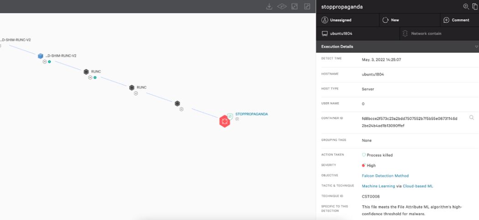Collapse the second RUNC node with minus button

click(136, 94)
